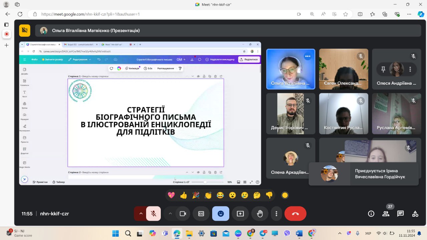Leave the call with the red button
This screenshot has width=427, height=240.
pos(295,214)
